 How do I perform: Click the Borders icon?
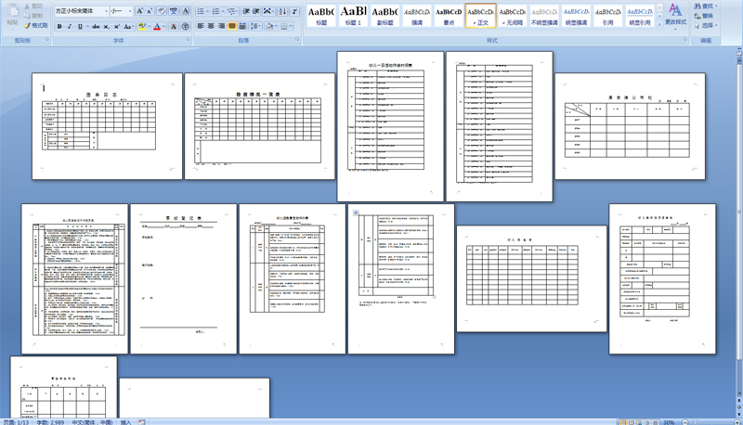tap(284, 26)
